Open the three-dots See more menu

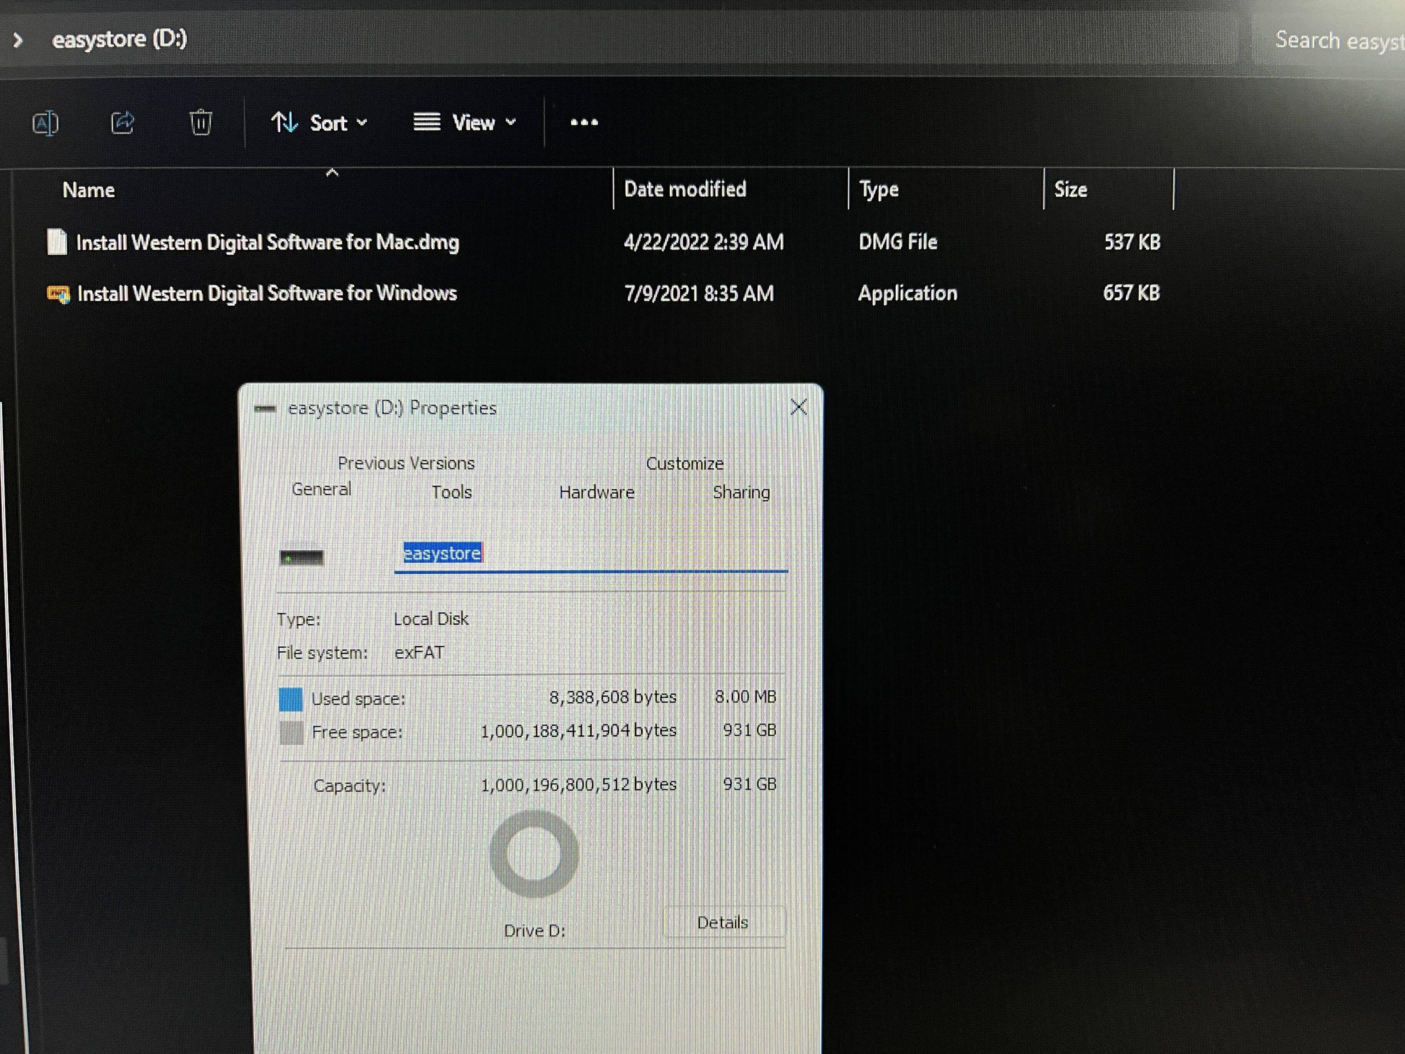point(584,123)
